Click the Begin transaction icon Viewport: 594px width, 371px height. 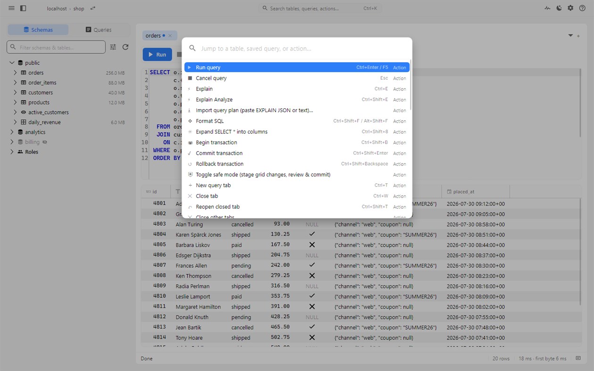pyautogui.click(x=190, y=142)
